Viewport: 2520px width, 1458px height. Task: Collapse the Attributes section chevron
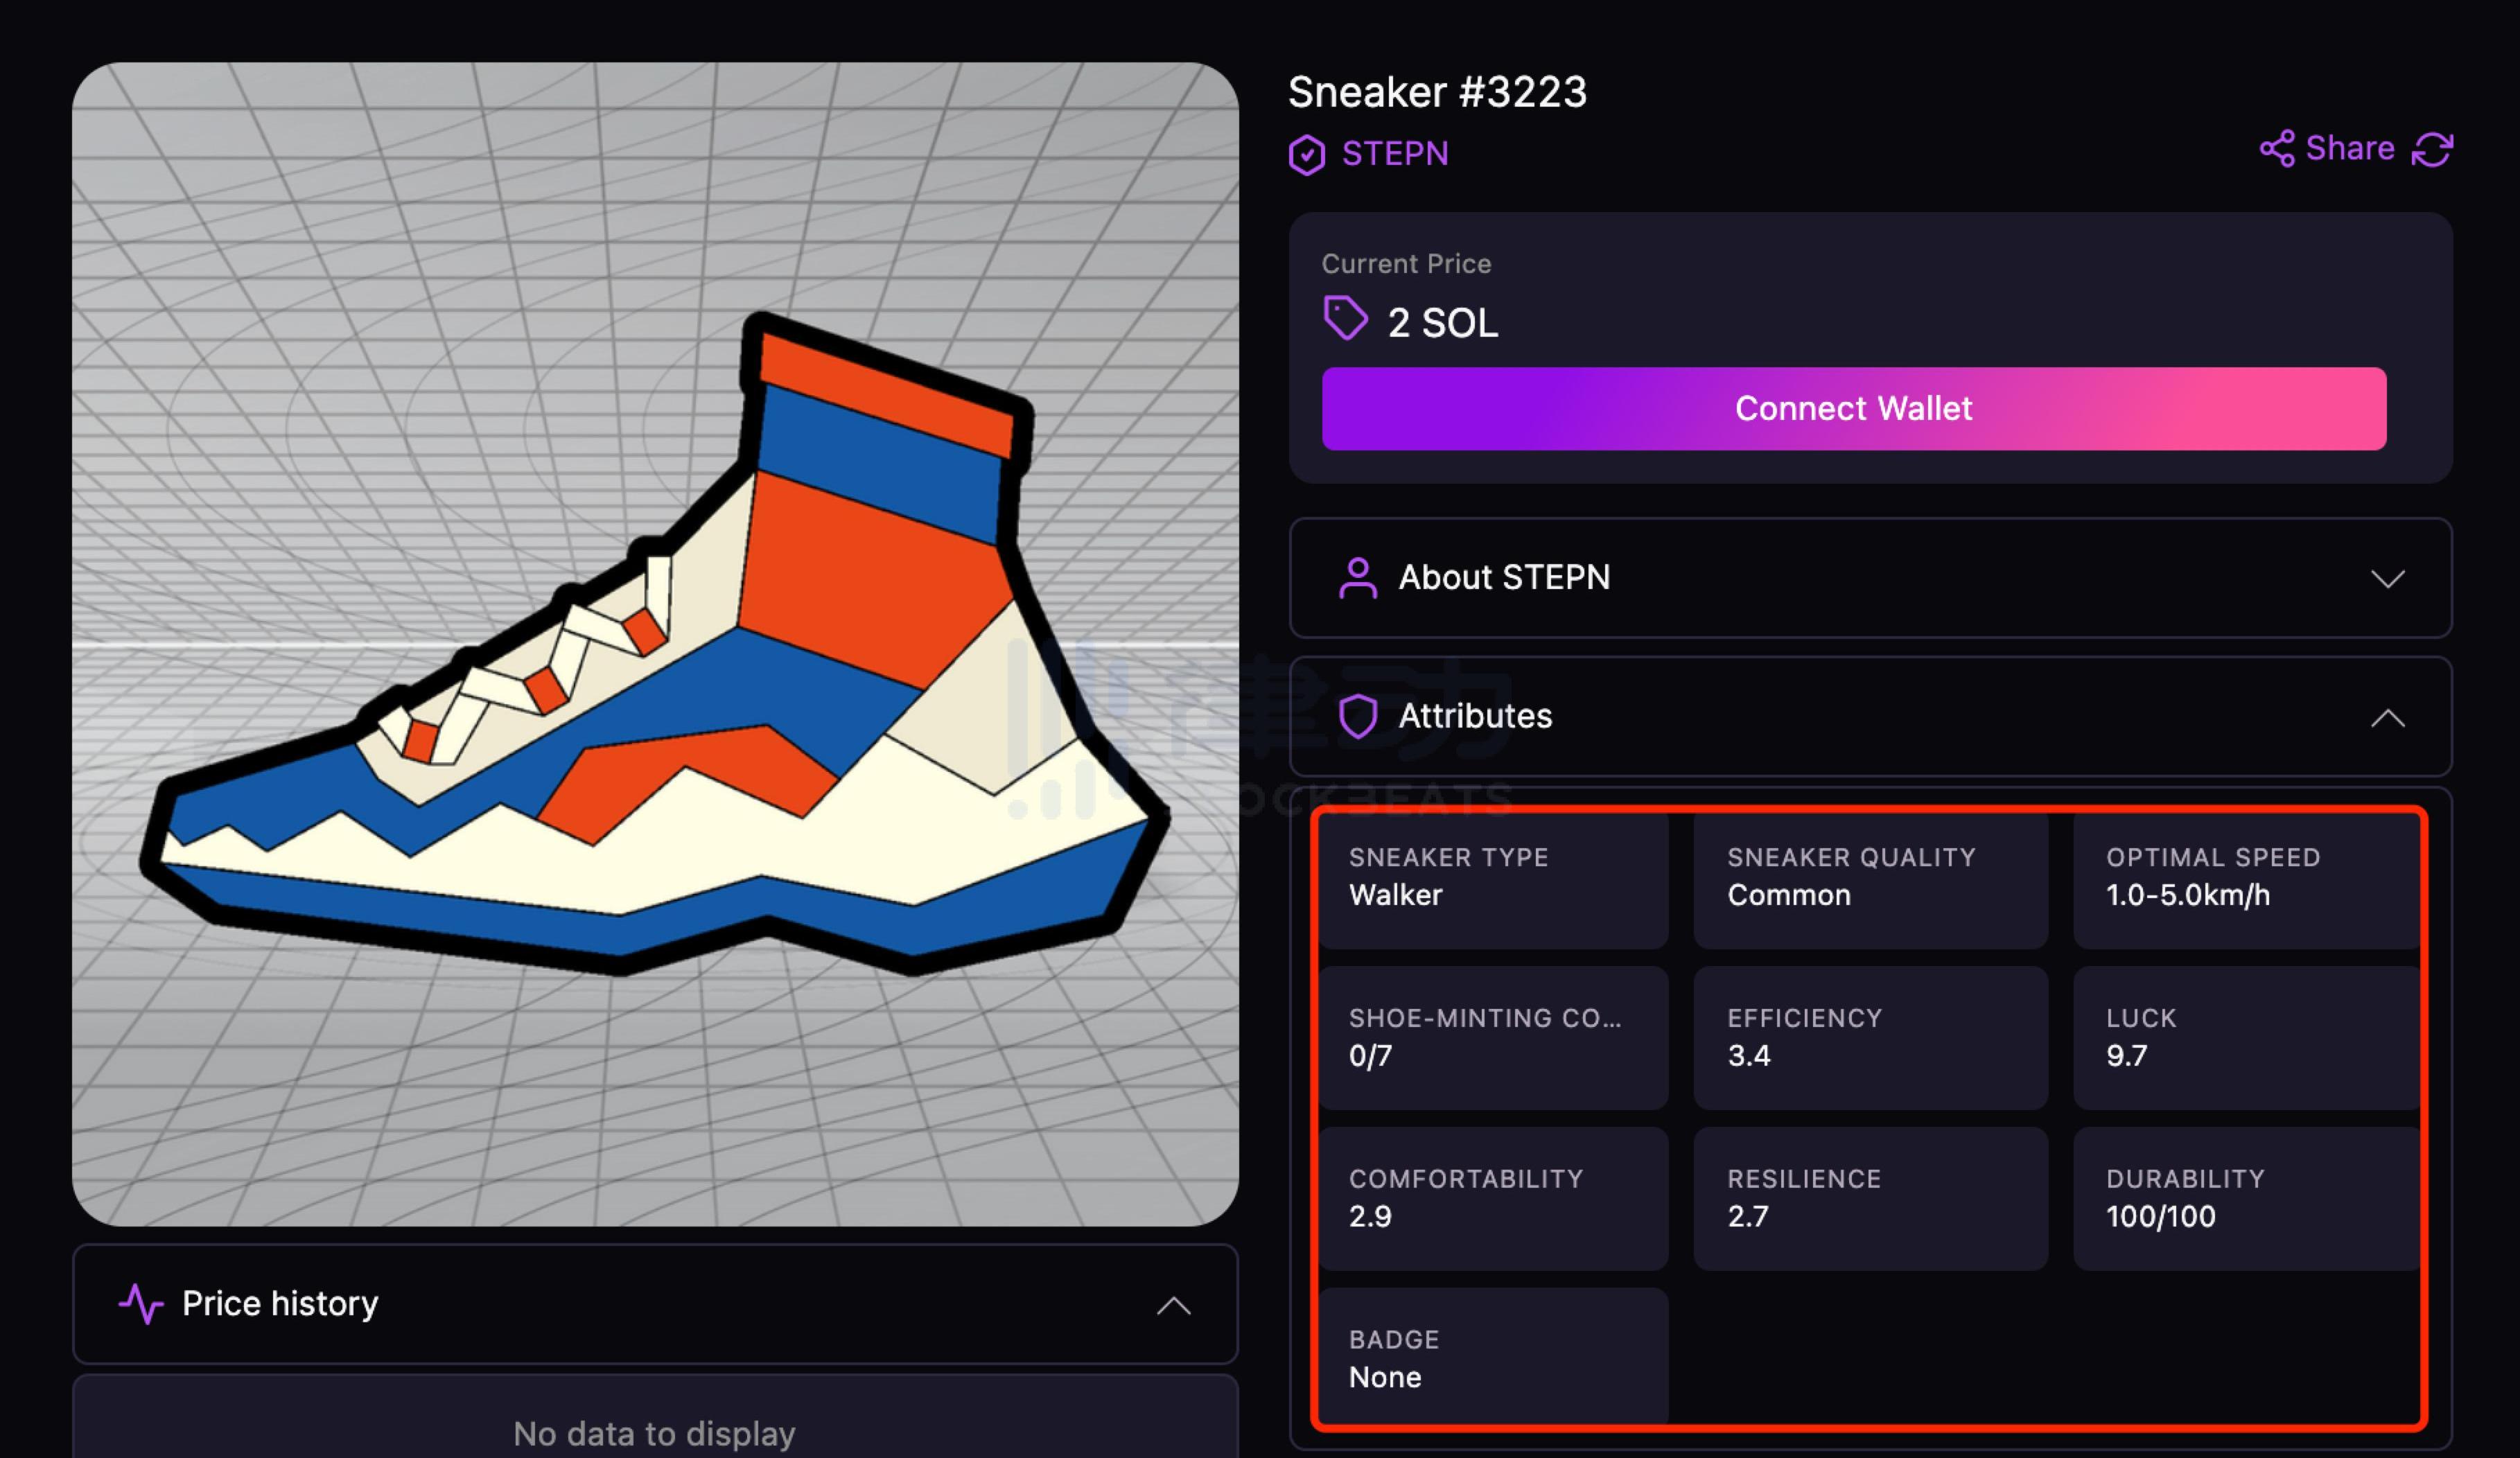coord(2387,718)
